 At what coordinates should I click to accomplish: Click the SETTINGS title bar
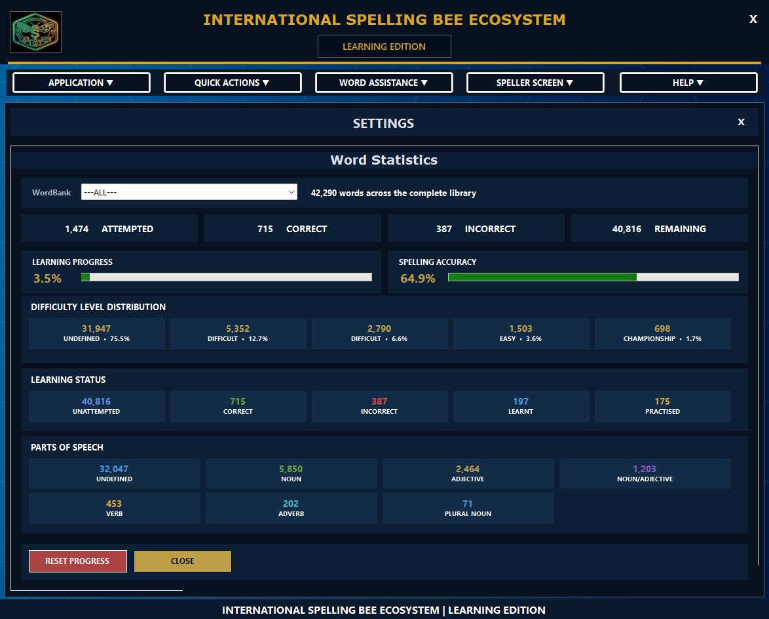384,123
